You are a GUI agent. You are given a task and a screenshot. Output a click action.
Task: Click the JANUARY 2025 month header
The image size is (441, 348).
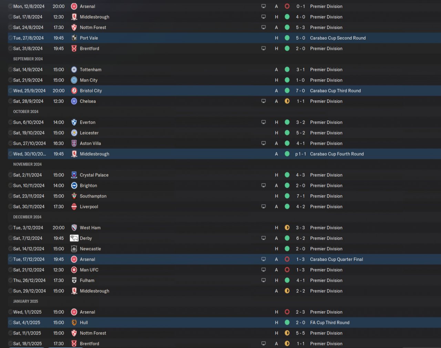coord(25,301)
